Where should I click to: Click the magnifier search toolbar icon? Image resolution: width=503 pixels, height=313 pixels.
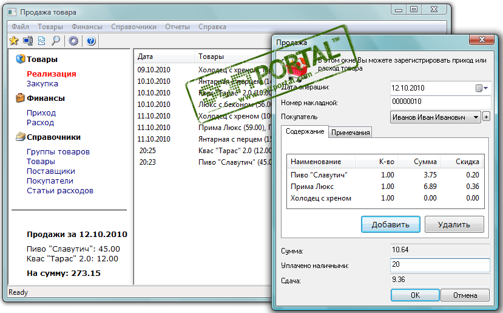[x=56, y=41]
